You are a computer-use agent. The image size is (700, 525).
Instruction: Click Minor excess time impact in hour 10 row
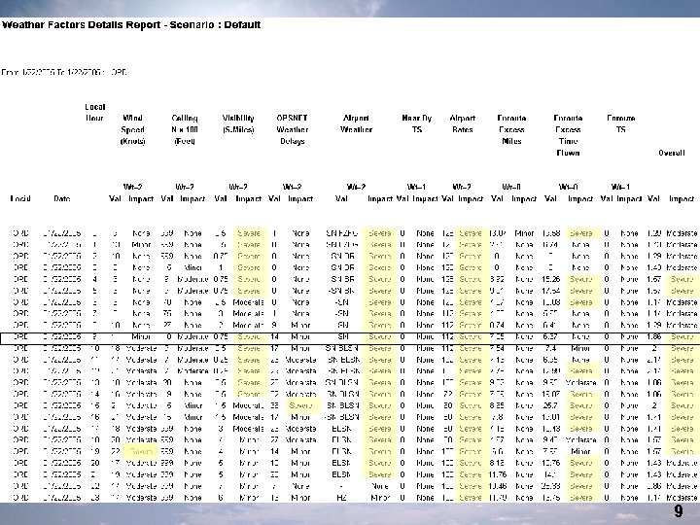click(580, 348)
